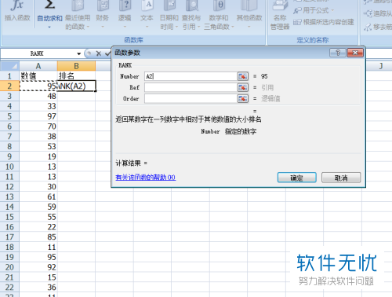Click cell with value 30
The width and height of the screenshot is (392, 297).
(38, 186)
